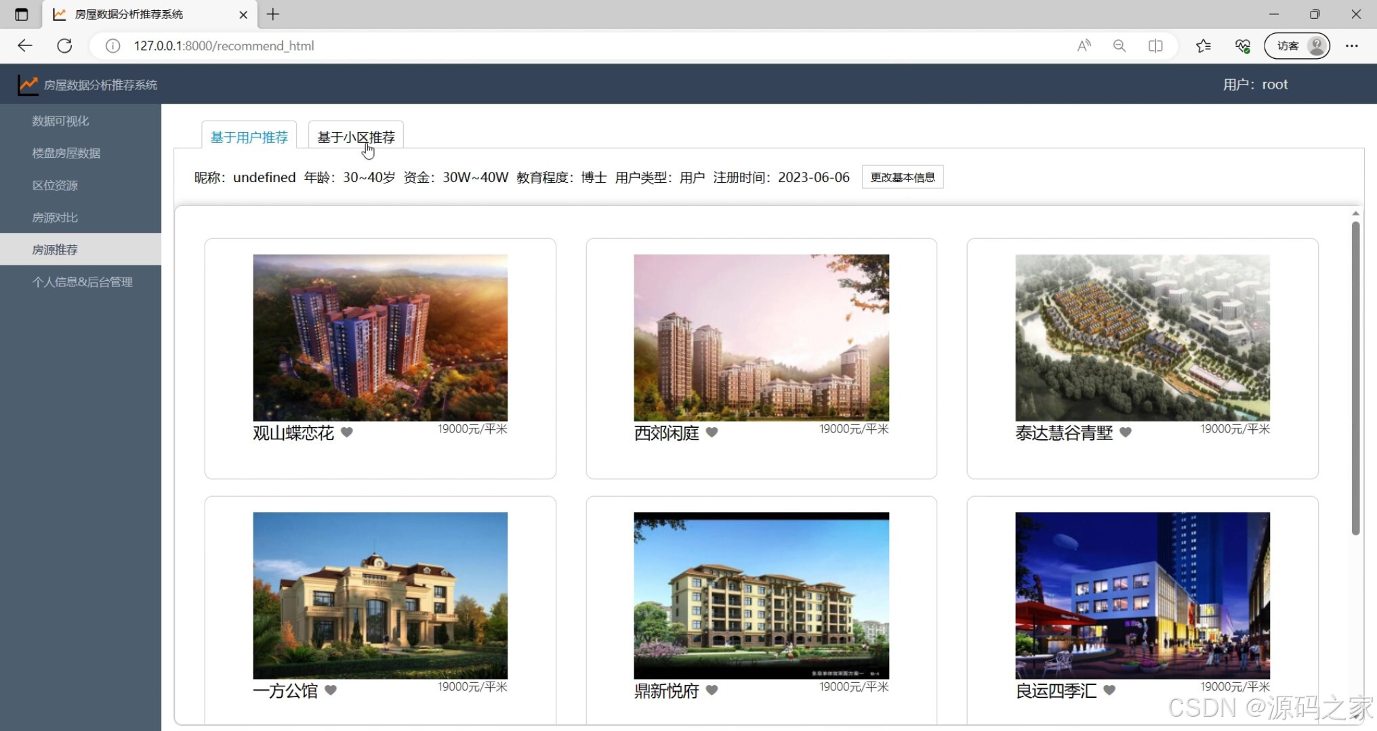Image resolution: width=1377 pixels, height=731 pixels.
Task: Click the 更改基本信息 button
Action: coord(902,177)
